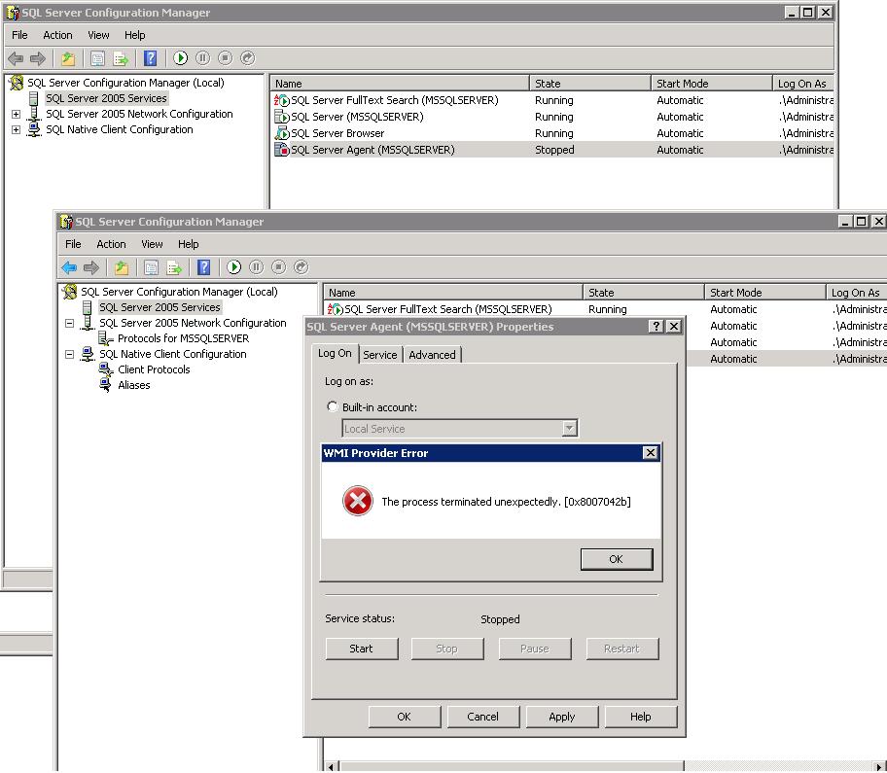887x773 pixels.
Task: Select SQL Server 2005 Services in front window
Action: pyautogui.click(x=160, y=307)
